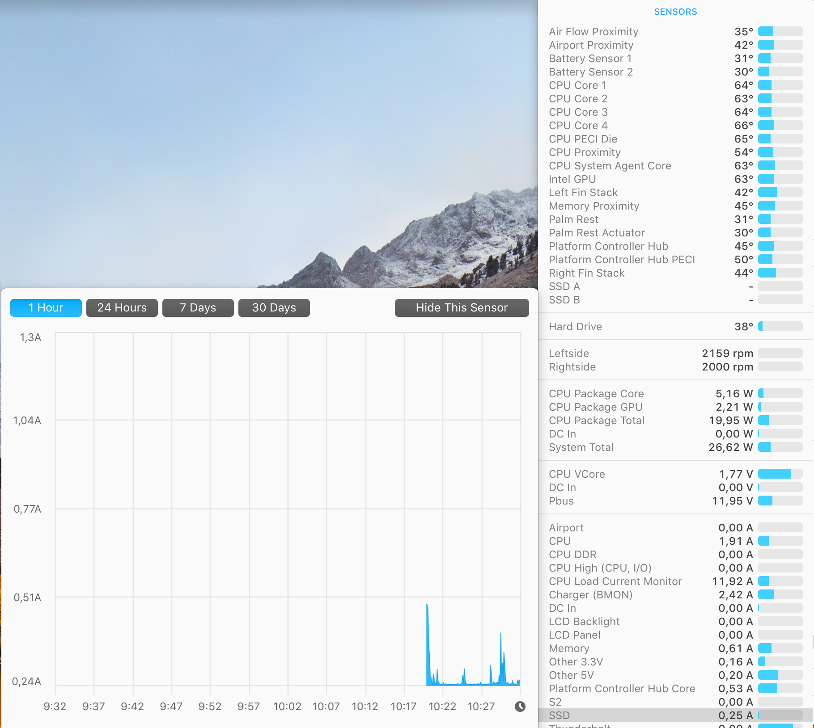Switch the graph to 30 Days view
Viewport: 814px width, 728px height.
tap(274, 307)
